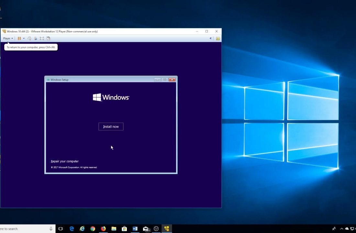Screen dimensions: 356x233
Task: Minimize the Windows Setup dialog
Action: (x=157, y=80)
